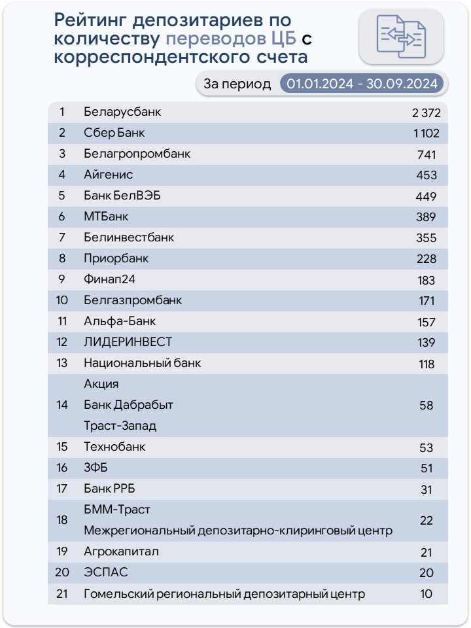471x628 pixels.
Task: Click the value 2 372
Action: (x=426, y=113)
